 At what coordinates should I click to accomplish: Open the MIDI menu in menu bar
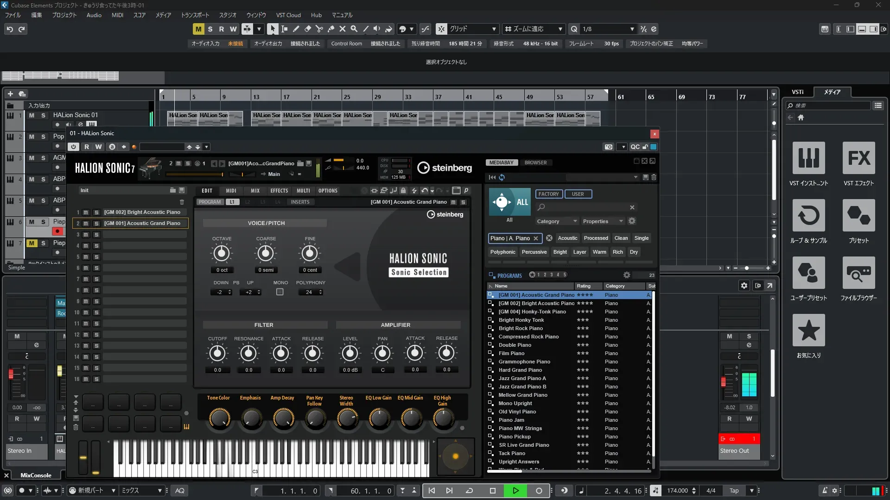click(117, 15)
